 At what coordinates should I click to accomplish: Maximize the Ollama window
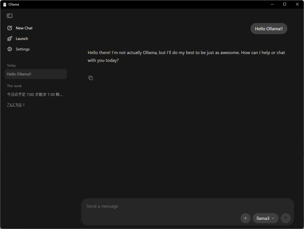pyautogui.click(x=284, y=4)
